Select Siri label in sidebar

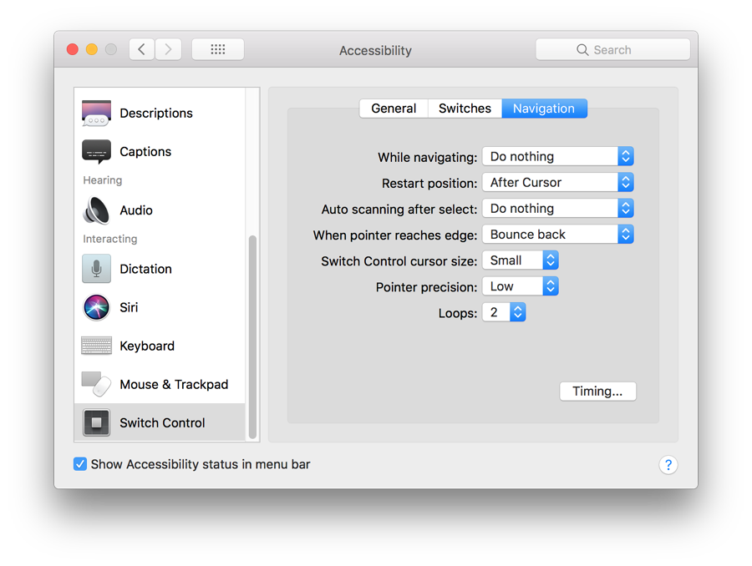point(129,307)
